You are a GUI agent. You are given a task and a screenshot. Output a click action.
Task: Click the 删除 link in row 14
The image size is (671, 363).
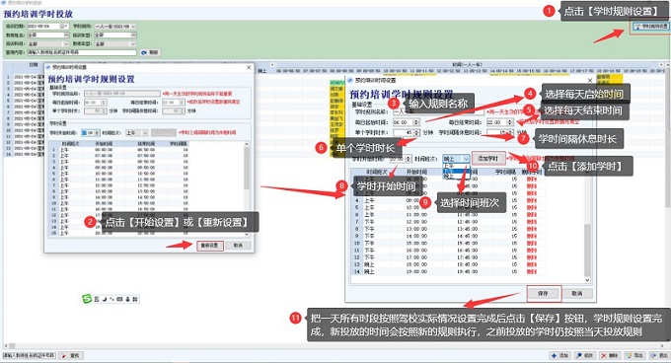click(x=531, y=271)
